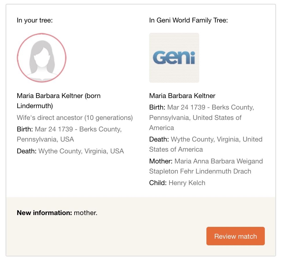The image size is (281, 260).
Task: Click Wythe County, Virginia, USA death place
Action: coord(81,151)
